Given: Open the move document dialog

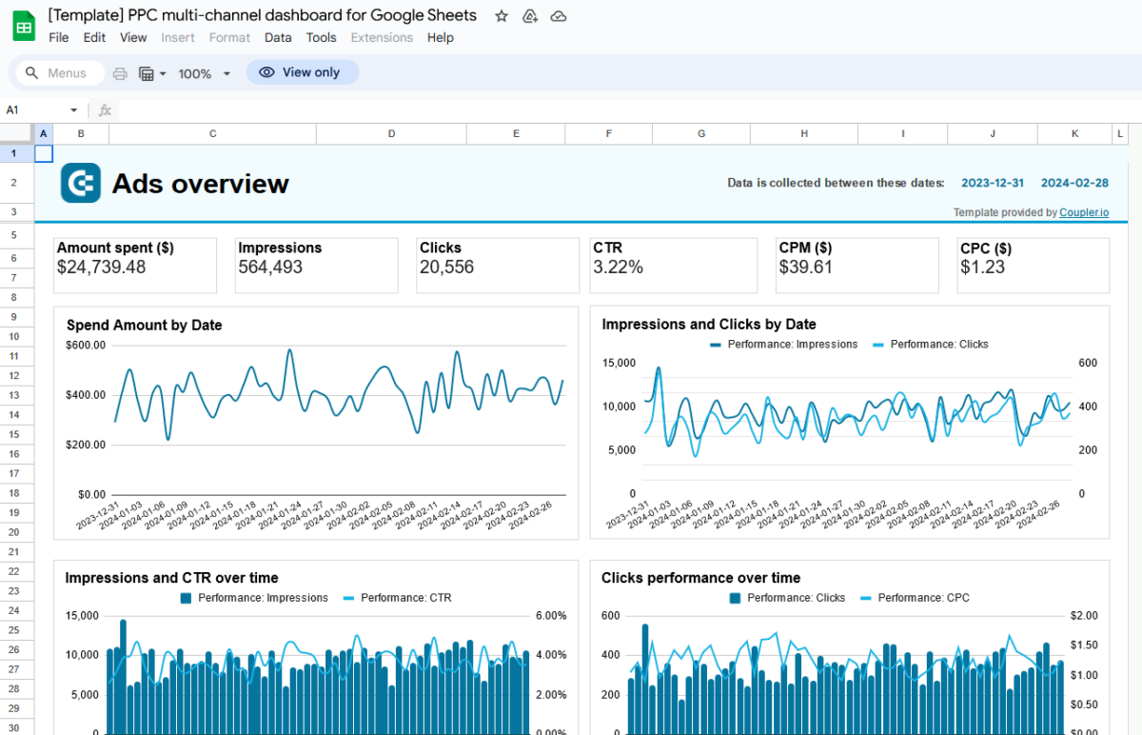Looking at the screenshot, I should pyautogui.click(x=530, y=15).
